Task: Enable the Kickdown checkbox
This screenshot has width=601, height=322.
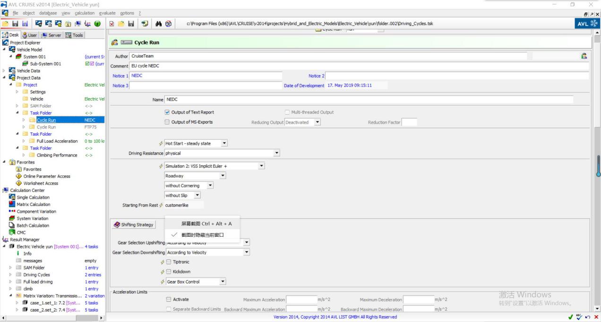Action: coord(167,272)
